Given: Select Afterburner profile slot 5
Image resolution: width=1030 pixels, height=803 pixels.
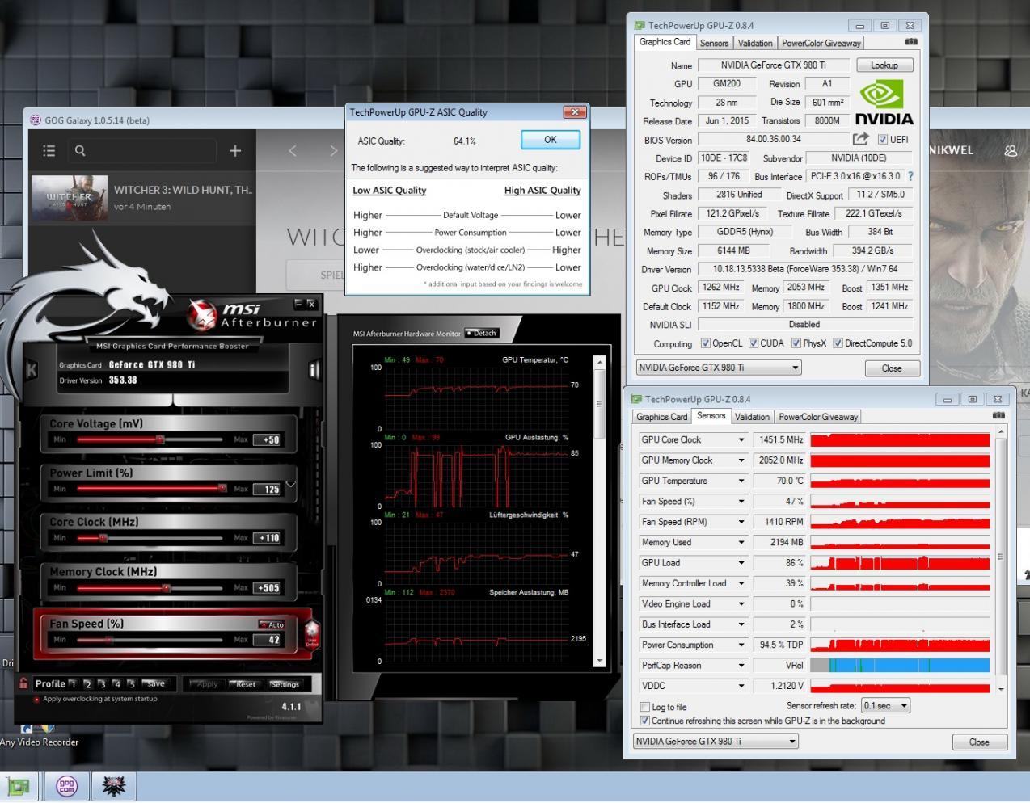Looking at the screenshot, I should 131,684.
